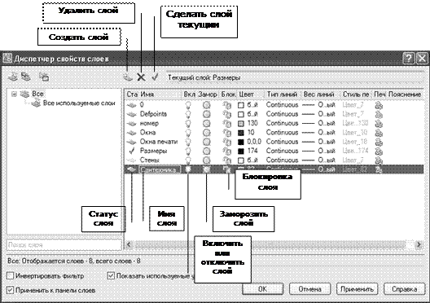
Task: Open the Layer States Manager icon
Action: click(x=44, y=77)
